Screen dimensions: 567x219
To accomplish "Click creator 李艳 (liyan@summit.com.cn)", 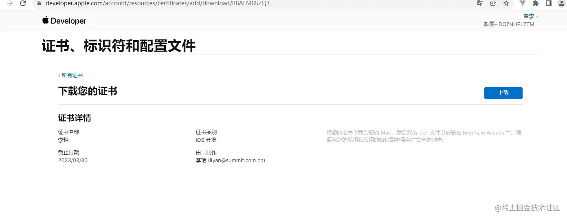I will tap(231, 160).
